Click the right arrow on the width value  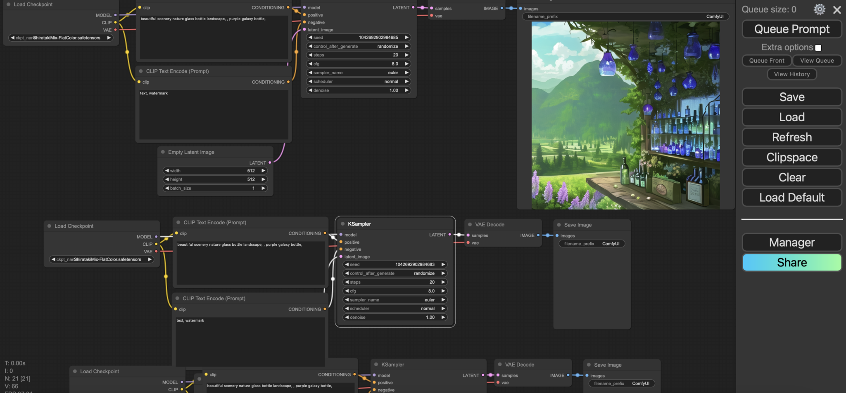point(263,171)
